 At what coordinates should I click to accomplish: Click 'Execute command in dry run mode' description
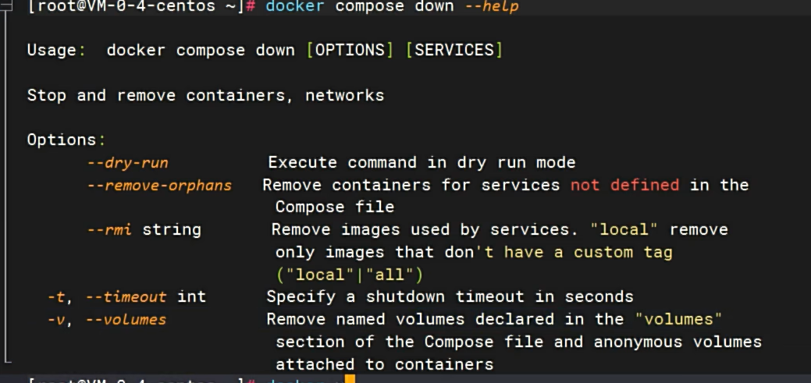(x=422, y=162)
